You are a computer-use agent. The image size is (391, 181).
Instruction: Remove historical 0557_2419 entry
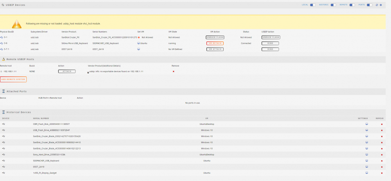pyautogui.click(x=382, y=167)
